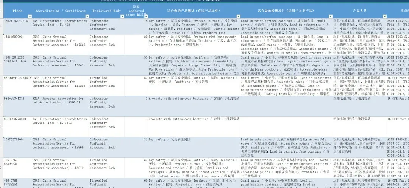Select Independent Conformity cell in TL-402 row

(107, 26)
